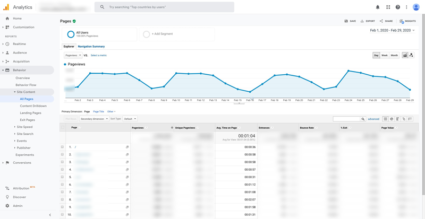Click help icon beside Pageviews column
The width and height of the screenshot is (425, 219).
[x=147, y=127]
